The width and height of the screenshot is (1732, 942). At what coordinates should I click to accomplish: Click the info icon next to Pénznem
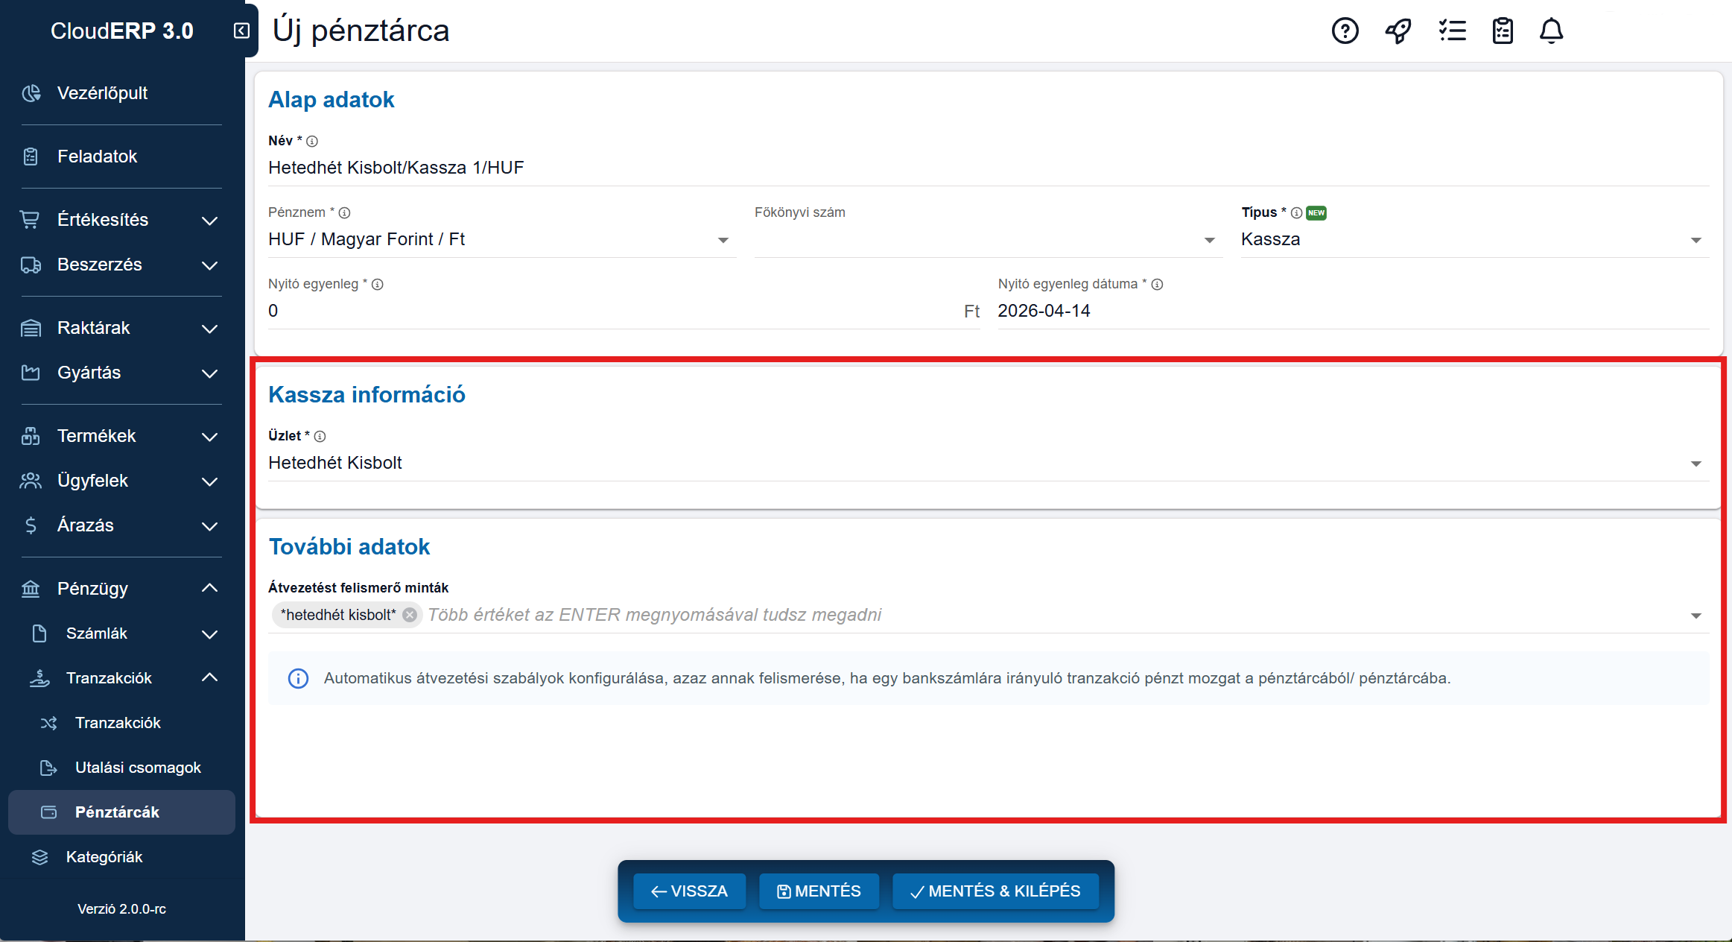pyautogui.click(x=344, y=213)
